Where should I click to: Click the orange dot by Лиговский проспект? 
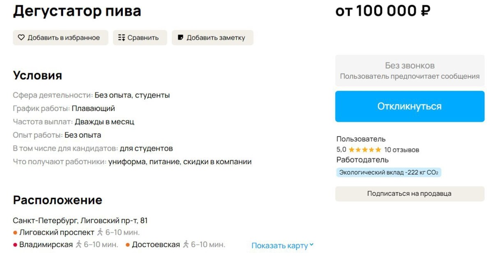(15, 233)
